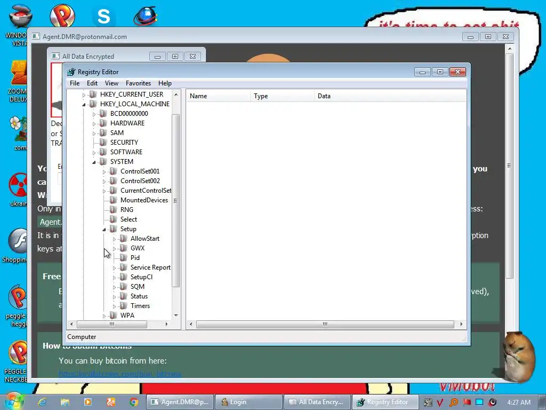Screen dimensions: 546x410
Task: Expand the HARDWARE key
Action: 94,124
